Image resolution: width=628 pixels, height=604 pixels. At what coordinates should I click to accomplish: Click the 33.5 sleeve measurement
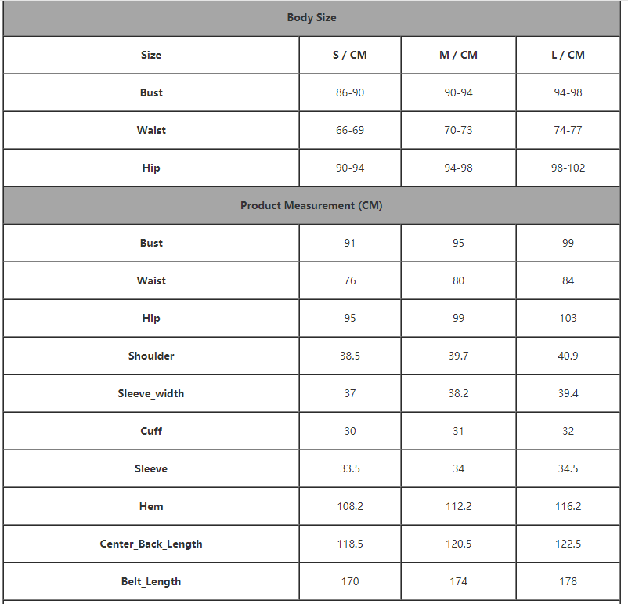tap(350, 468)
